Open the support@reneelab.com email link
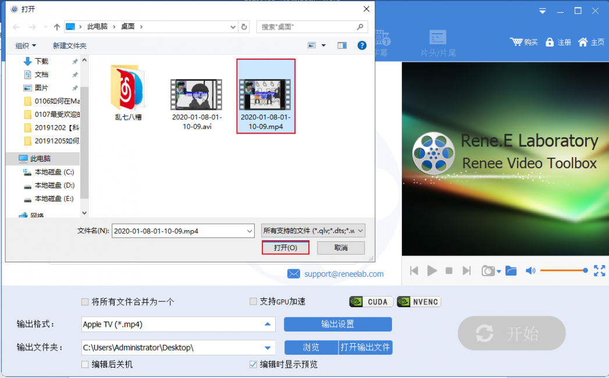This screenshot has width=609, height=378. (344, 274)
